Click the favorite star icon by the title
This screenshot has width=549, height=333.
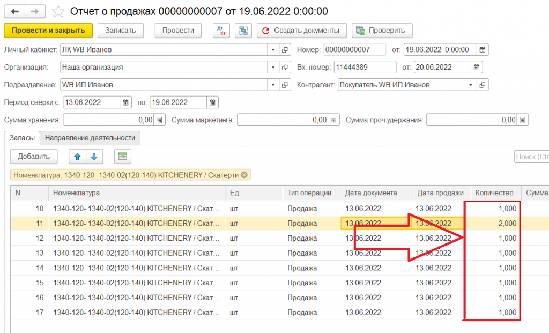tap(59, 11)
